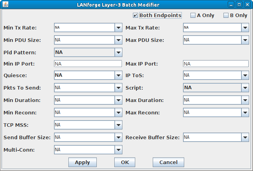This screenshot has height=171, width=253.
Task: Open the Max Reconn dropdown arrow
Action: pyautogui.click(x=245, y=112)
